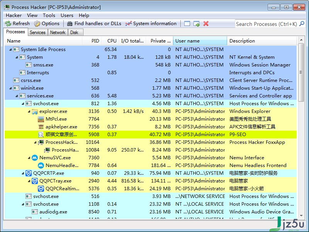Click the scrollbar up arrow
Image resolution: width=309 pixels, height=232 pixels.
click(x=301, y=40)
